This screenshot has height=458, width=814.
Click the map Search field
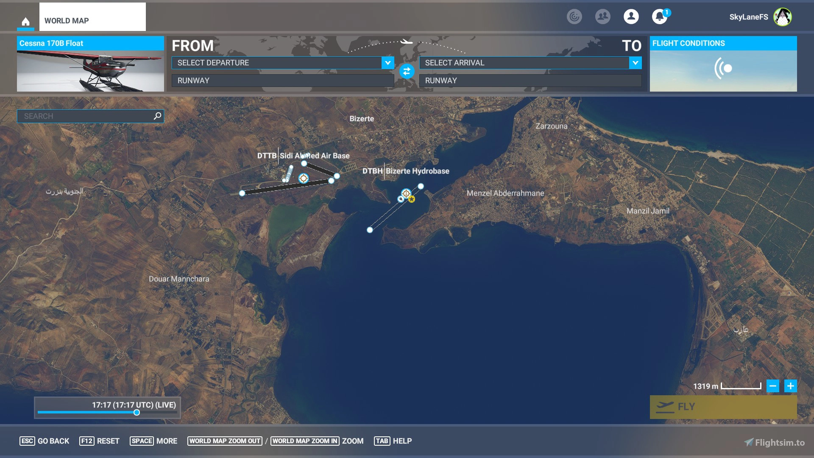(x=90, y=116)
